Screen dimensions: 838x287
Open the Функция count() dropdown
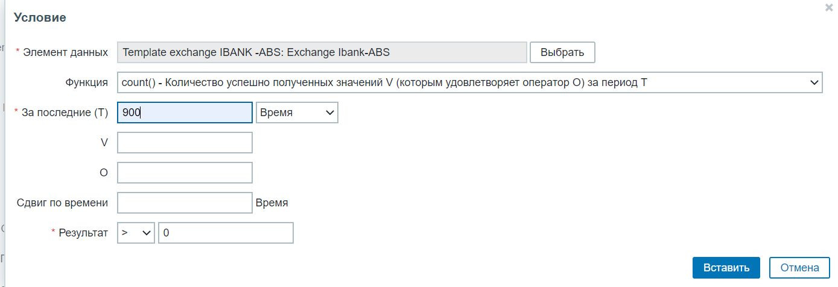point(469,82)
